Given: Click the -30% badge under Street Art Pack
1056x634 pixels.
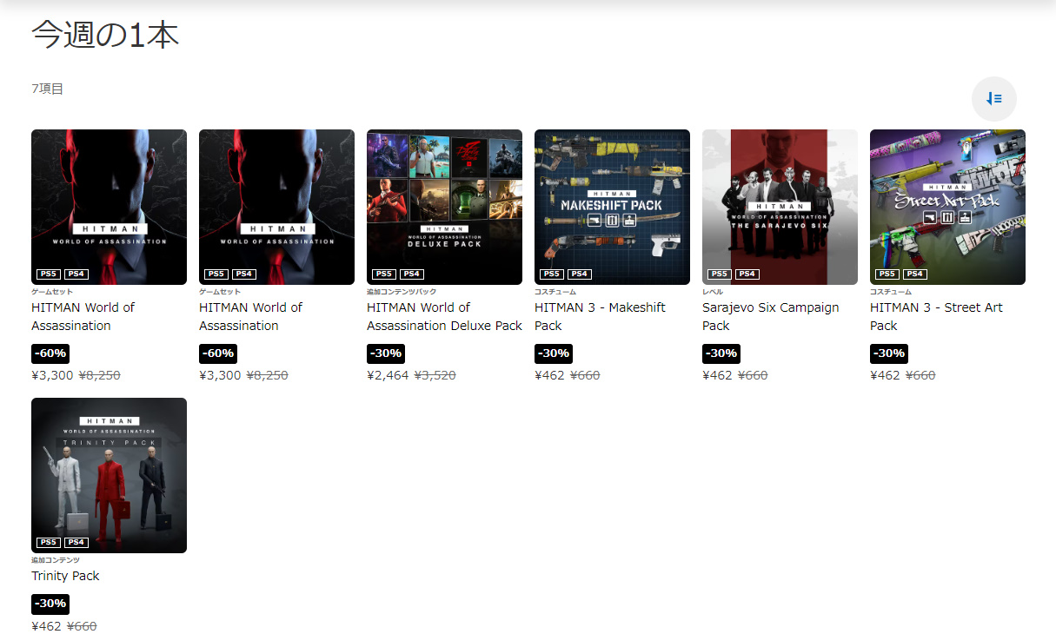Looking at the screenshot, I should point(889,353).
